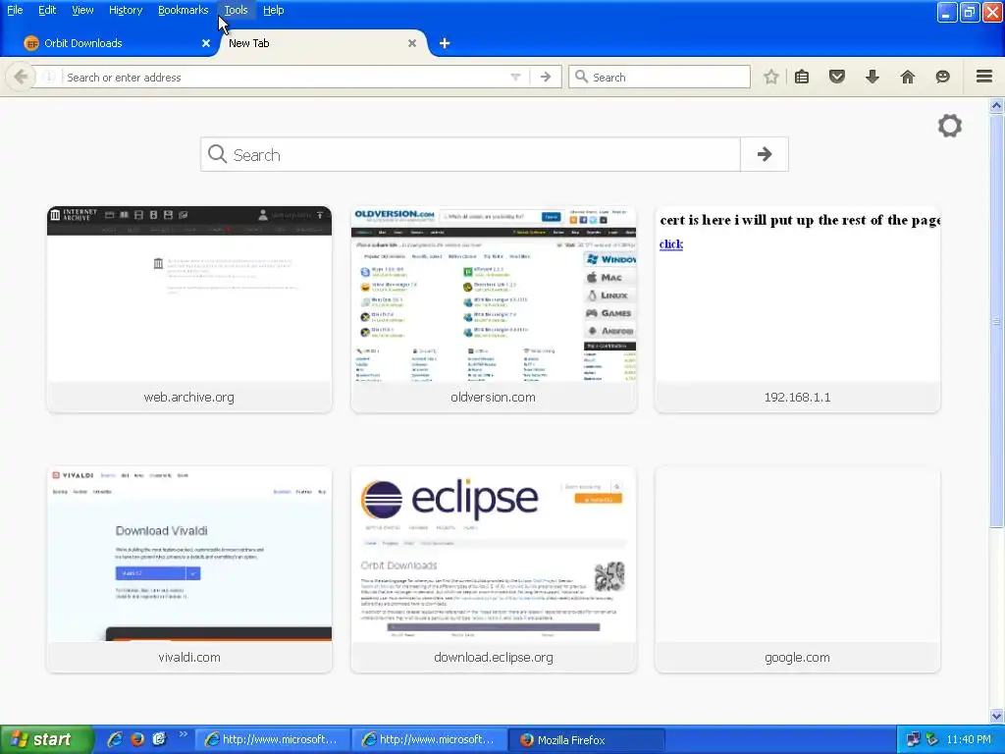Open the address bar history dropdown
The image size is (1005, 754).
coord(515,77)
